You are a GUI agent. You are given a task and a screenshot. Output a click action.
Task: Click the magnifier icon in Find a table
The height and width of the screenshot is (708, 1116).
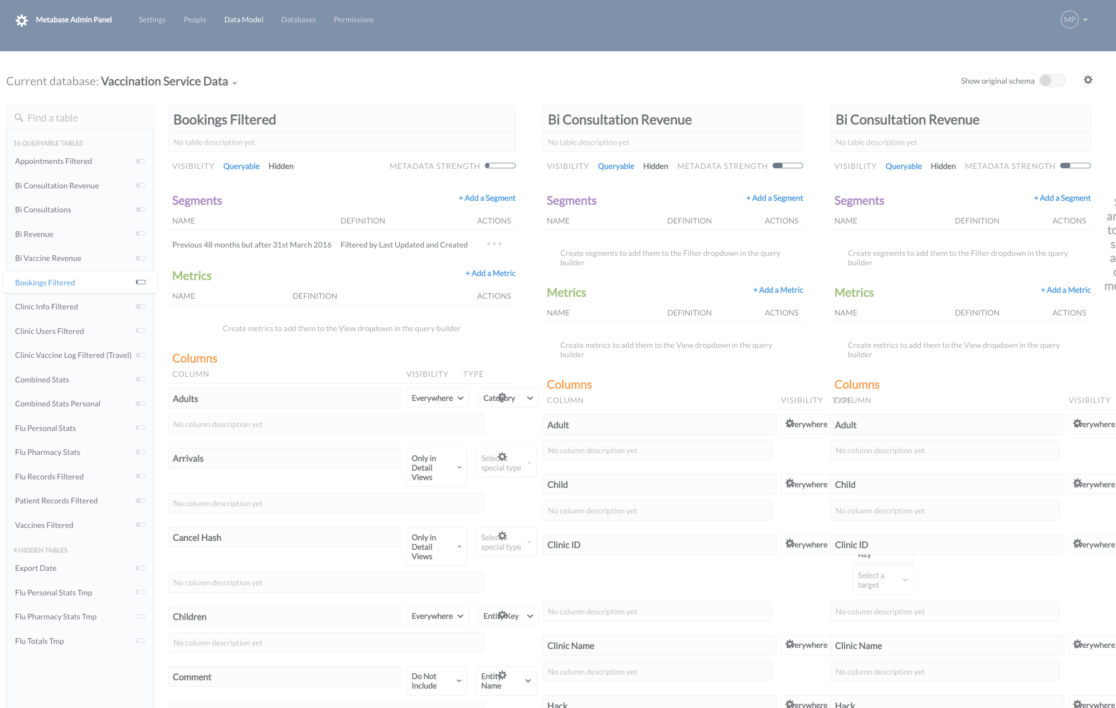click(x=18, y=118)
